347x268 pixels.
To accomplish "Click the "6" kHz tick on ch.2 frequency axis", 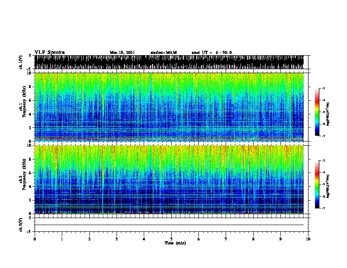I will (x=31, y=173).
